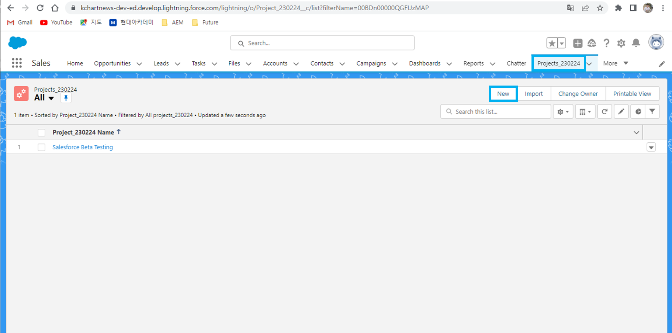Click the Change Owner button
Image resolution: width=672 pixels, height=333 pixels.
coord(578,94)
